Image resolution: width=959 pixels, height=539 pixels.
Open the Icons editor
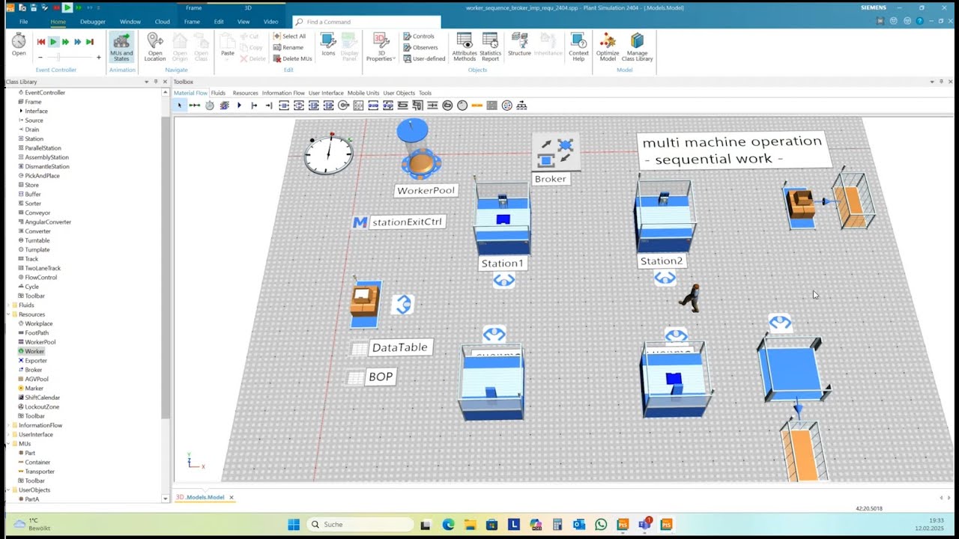pyautogui.click(x=328, y=45)
